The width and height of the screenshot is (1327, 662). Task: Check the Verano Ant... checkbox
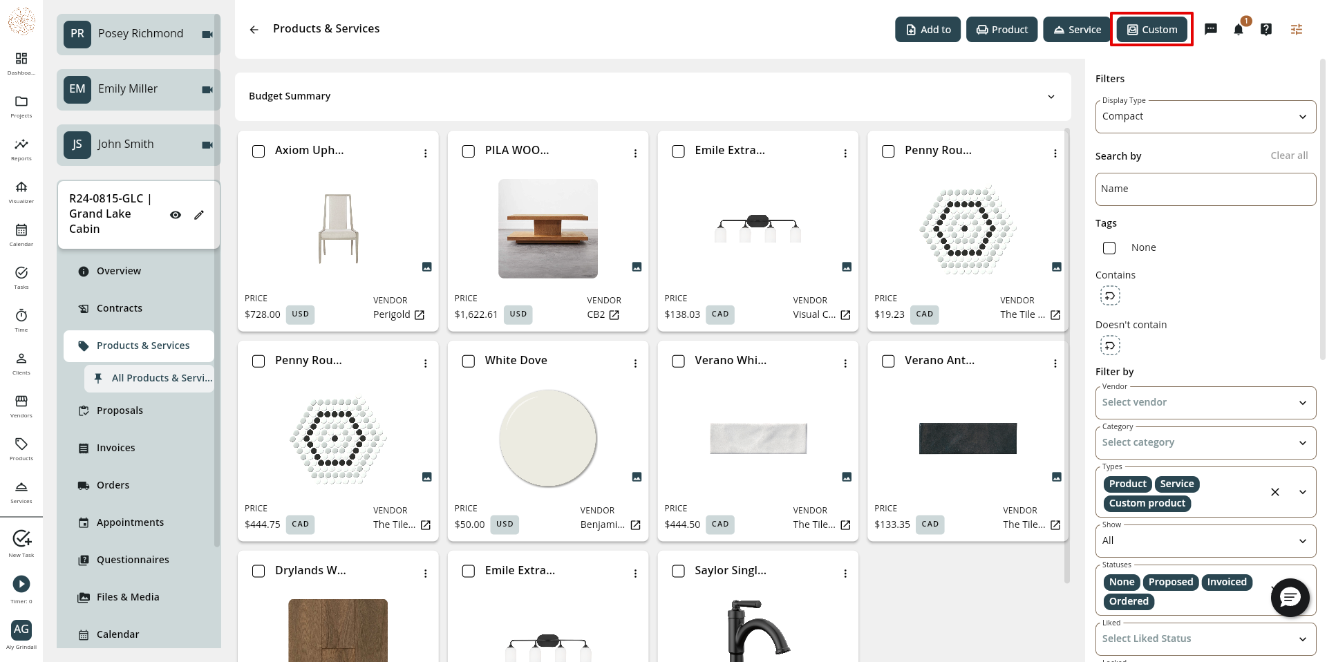(x=889, y=361)
